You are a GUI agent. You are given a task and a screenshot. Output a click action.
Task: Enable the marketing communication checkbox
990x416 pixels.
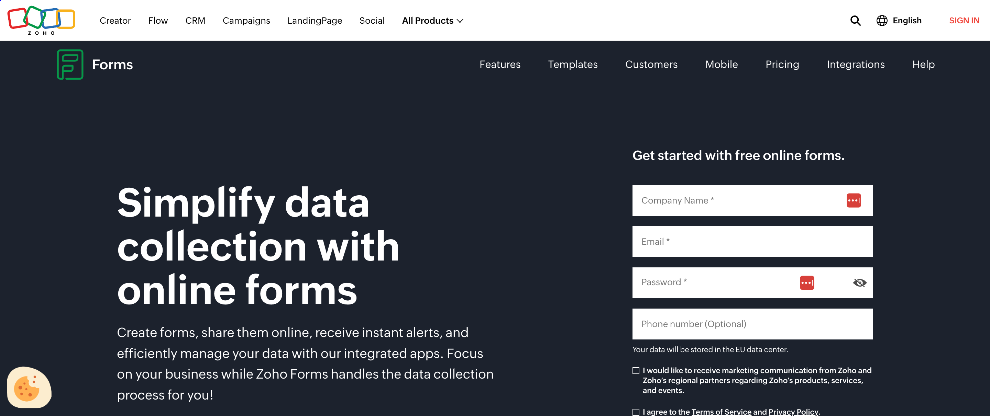tap(636, 371)
